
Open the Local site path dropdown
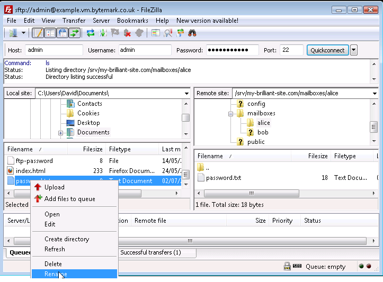tap(186, 94)
